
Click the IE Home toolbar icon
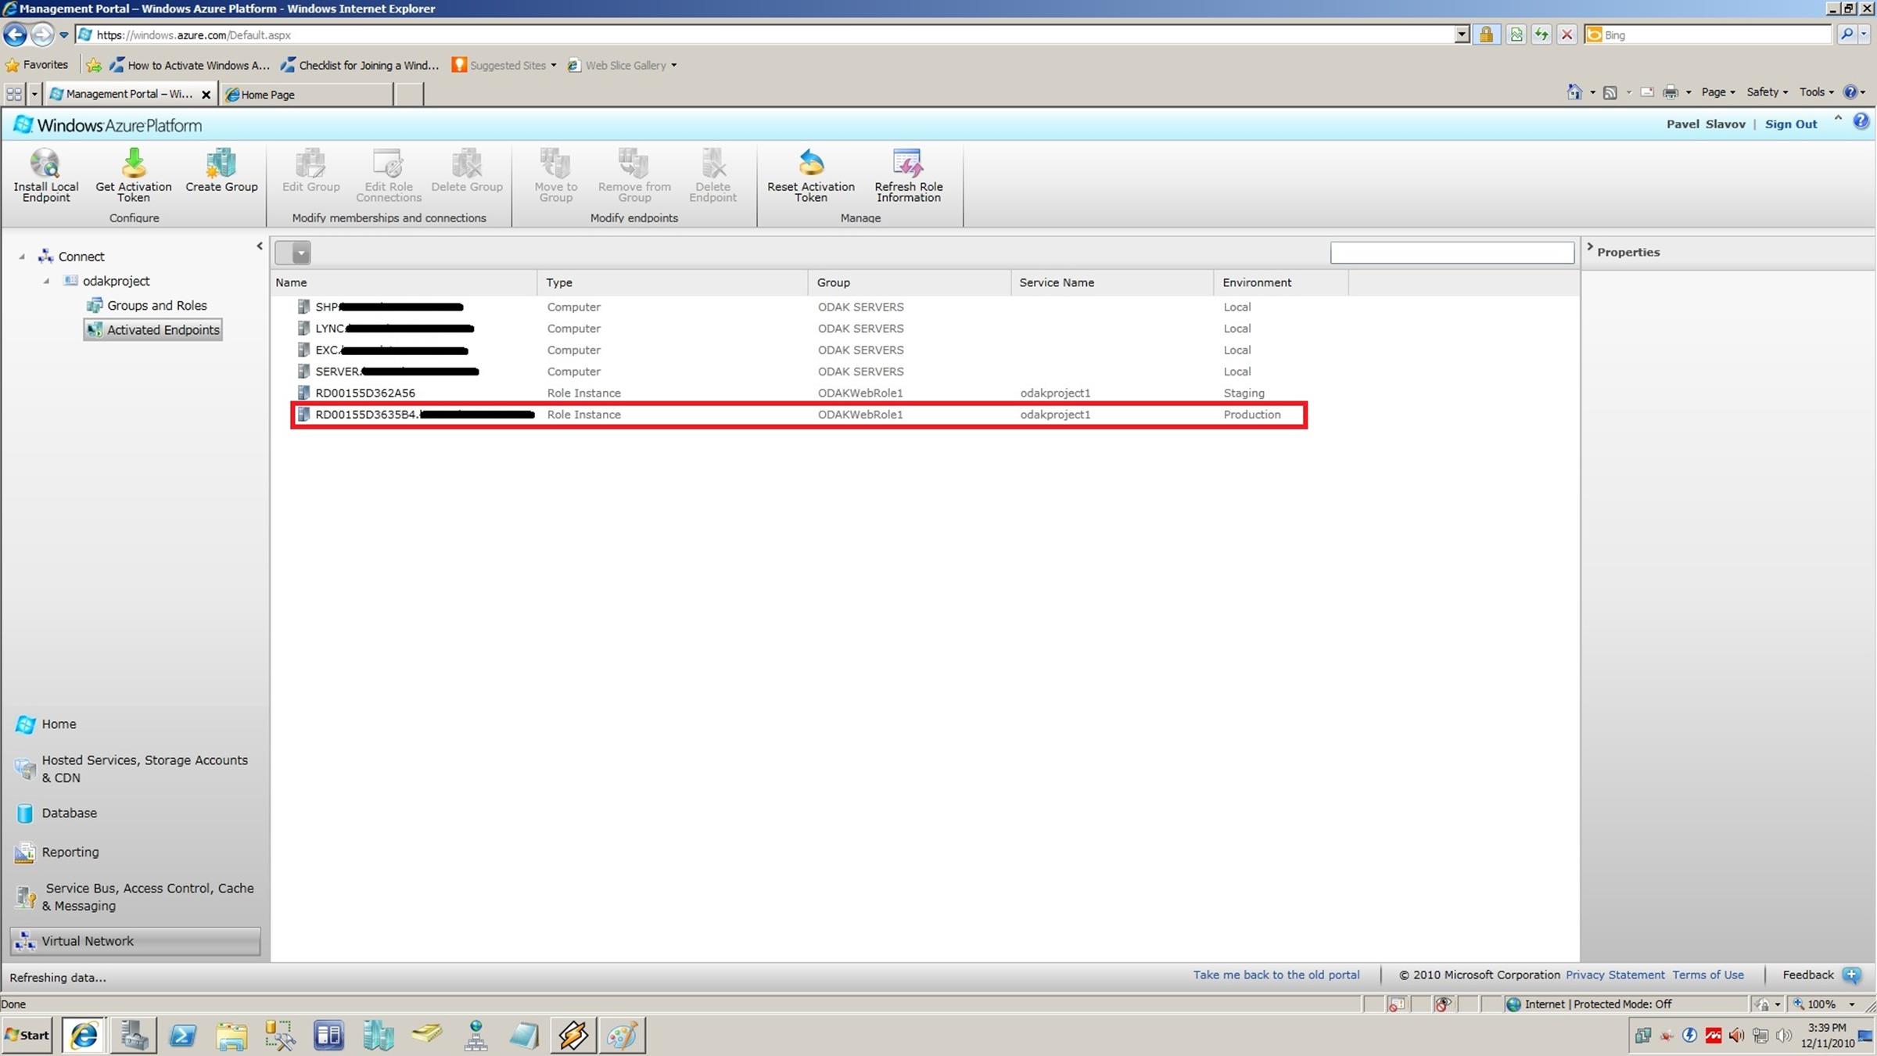tap(1574, 92)
